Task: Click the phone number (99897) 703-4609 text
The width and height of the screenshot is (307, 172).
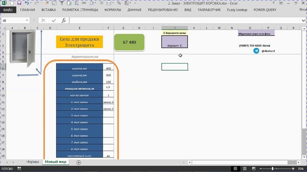Action: (250, 46)
